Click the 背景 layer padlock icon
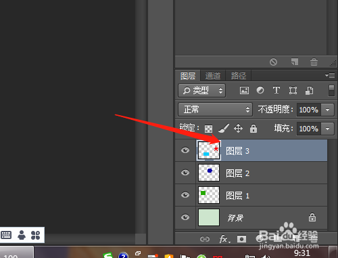This screenshot has width=338, height=258. (x=312, y=217)
